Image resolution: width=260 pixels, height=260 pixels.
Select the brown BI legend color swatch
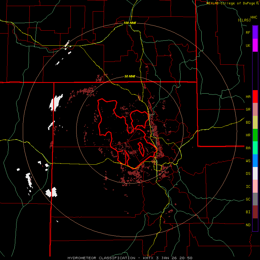click(255, 212)
